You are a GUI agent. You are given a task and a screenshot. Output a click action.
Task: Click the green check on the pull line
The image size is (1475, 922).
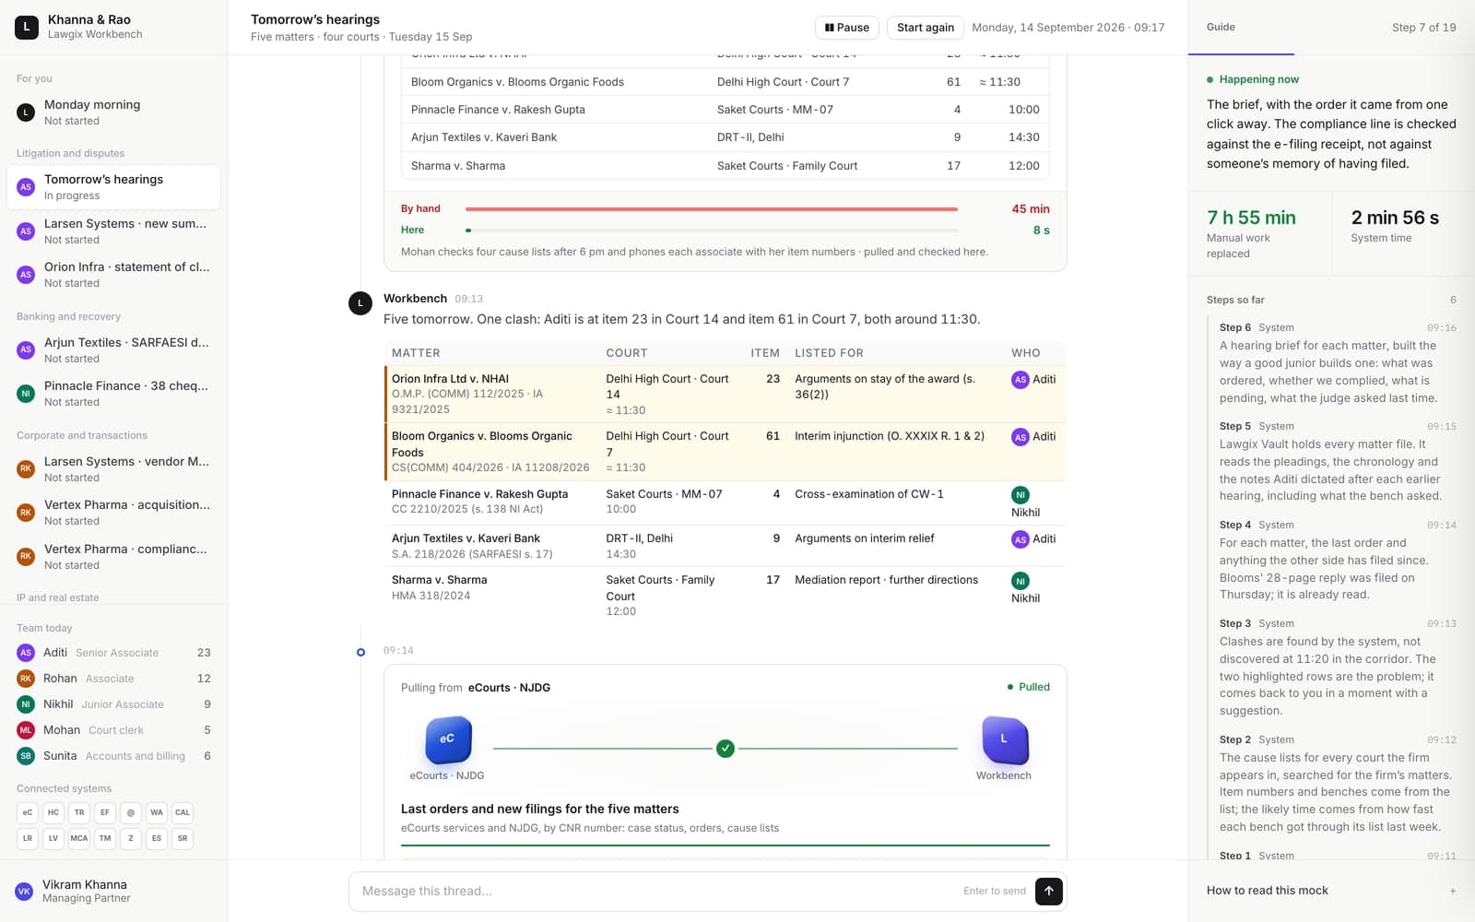point(726,748)
